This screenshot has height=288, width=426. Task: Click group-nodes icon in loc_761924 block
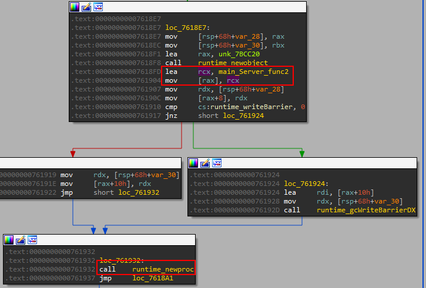217,163
